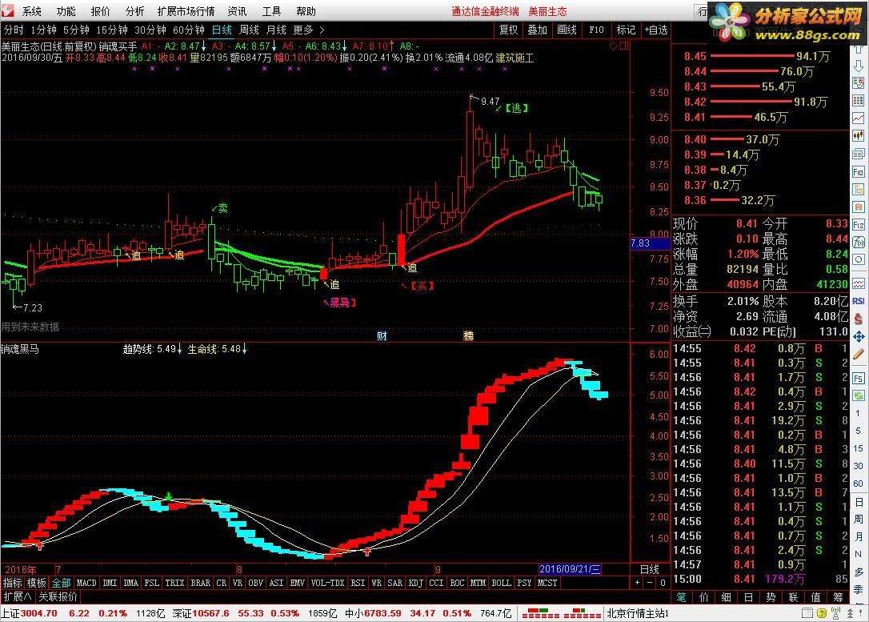Viewport: 869px width, 622px height.
Task: Toggle the 复权 adjustment button
Action: pyautogui.click(x=508, y=30)
